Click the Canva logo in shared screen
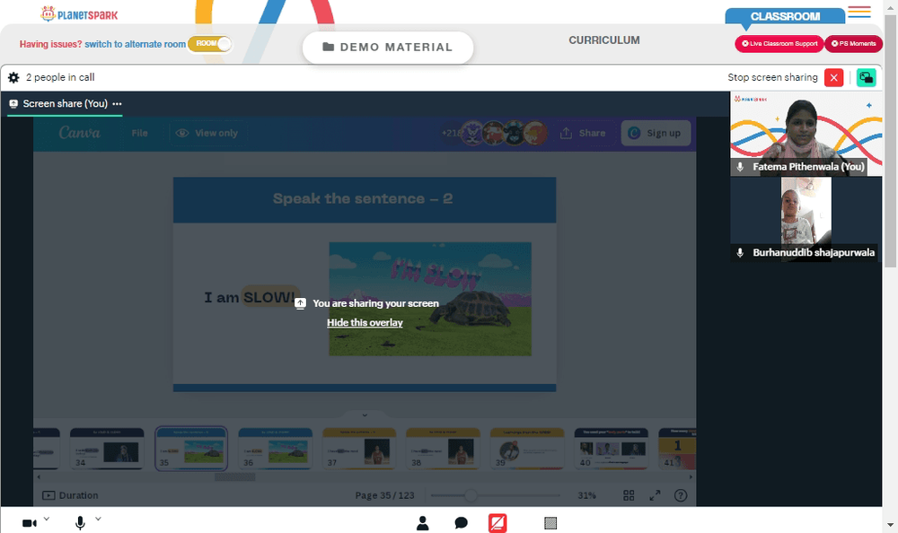 (x=80, y=133)
